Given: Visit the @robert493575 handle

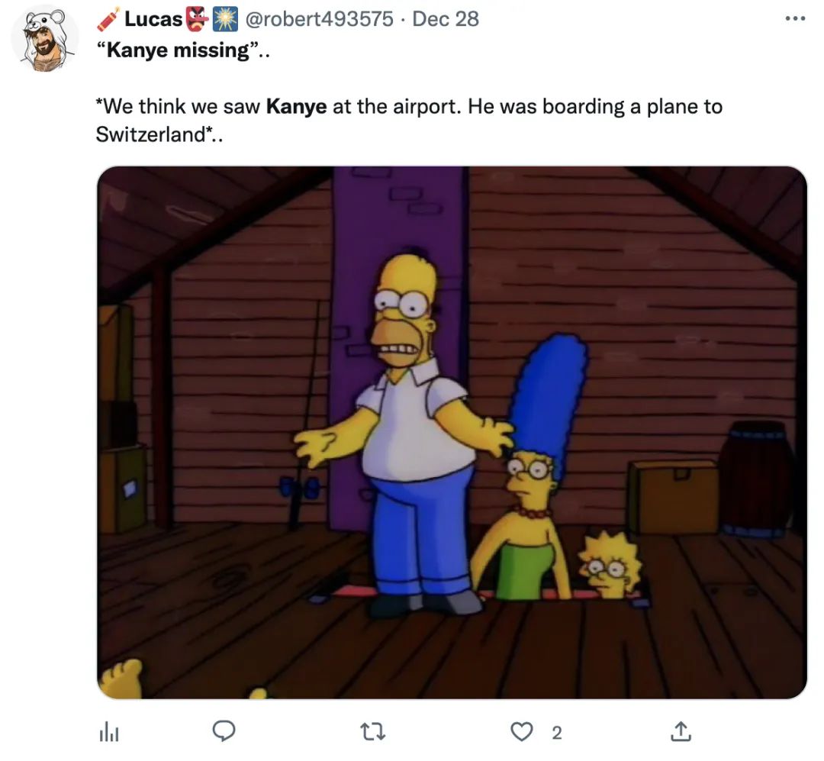Looking at the screenshot, I should pos(319,19).
